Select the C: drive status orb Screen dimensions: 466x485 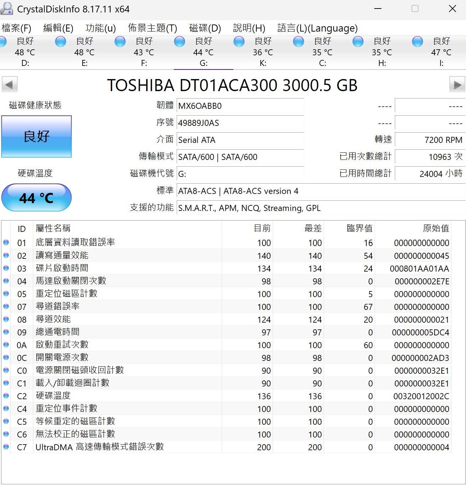tap(299, 42)
